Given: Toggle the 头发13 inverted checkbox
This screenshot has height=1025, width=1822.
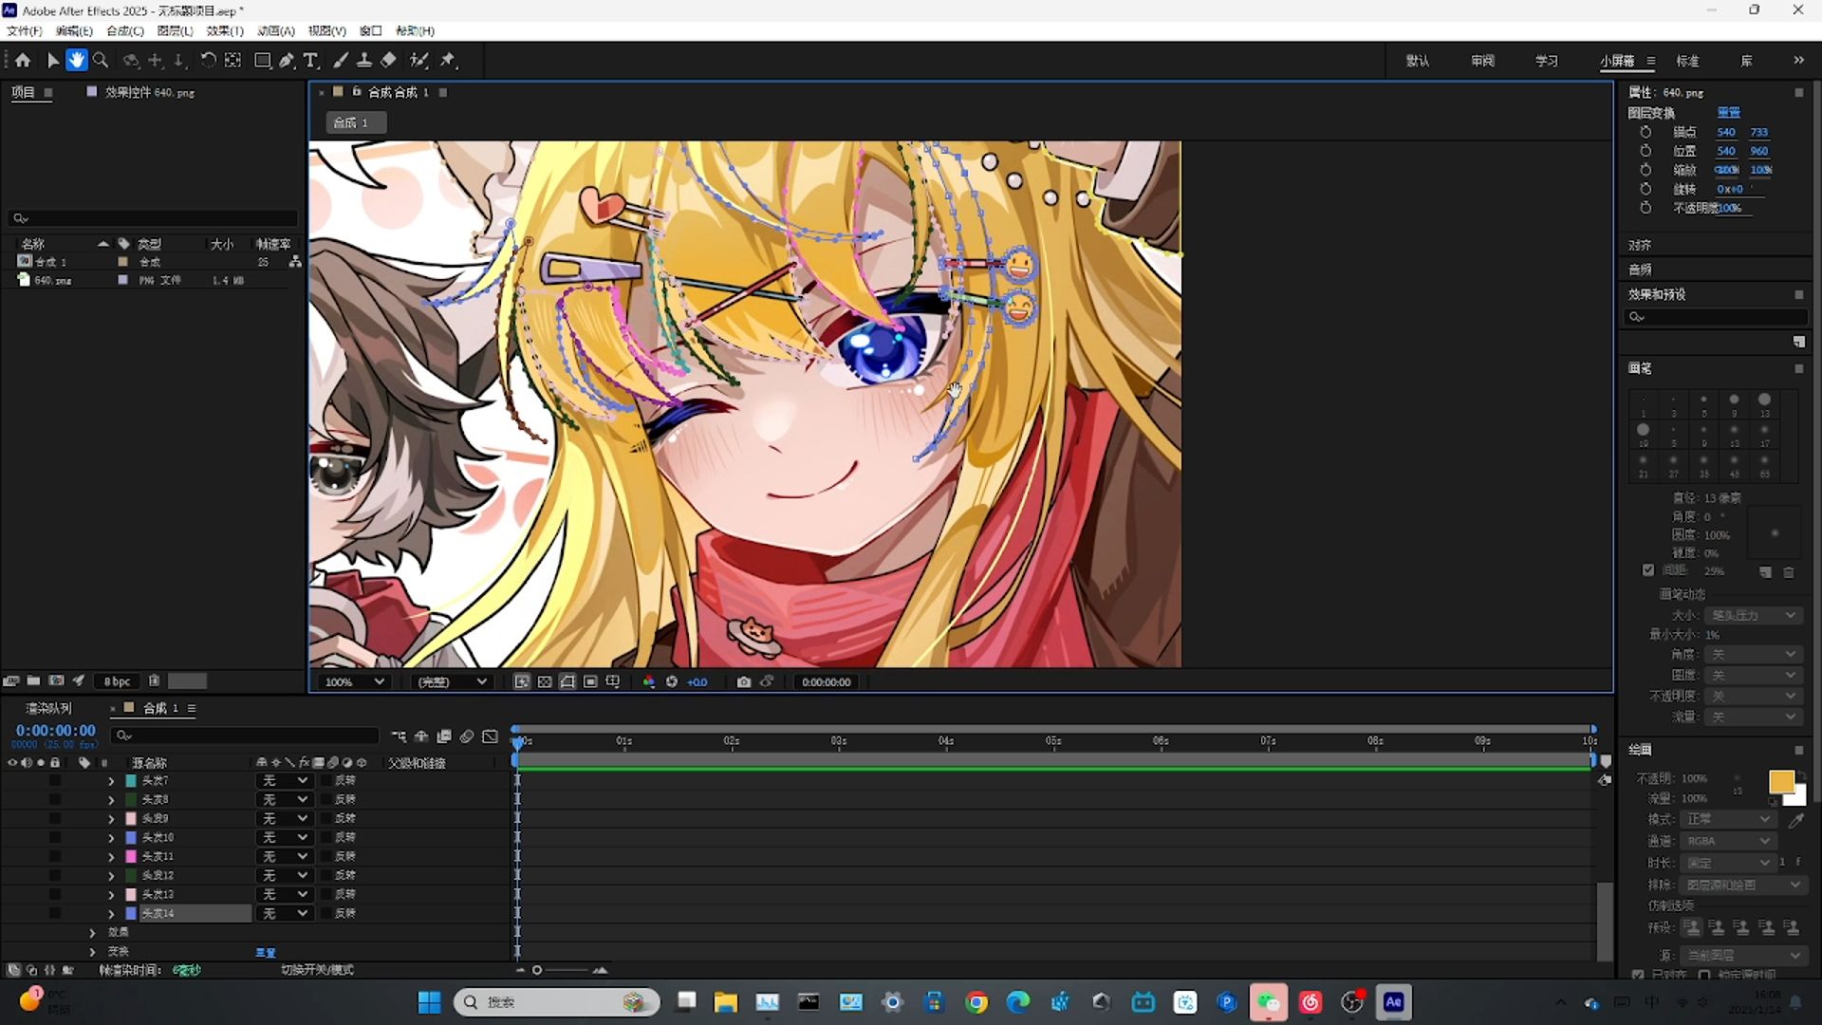Looking at the screenshot, I should (326, 894).
